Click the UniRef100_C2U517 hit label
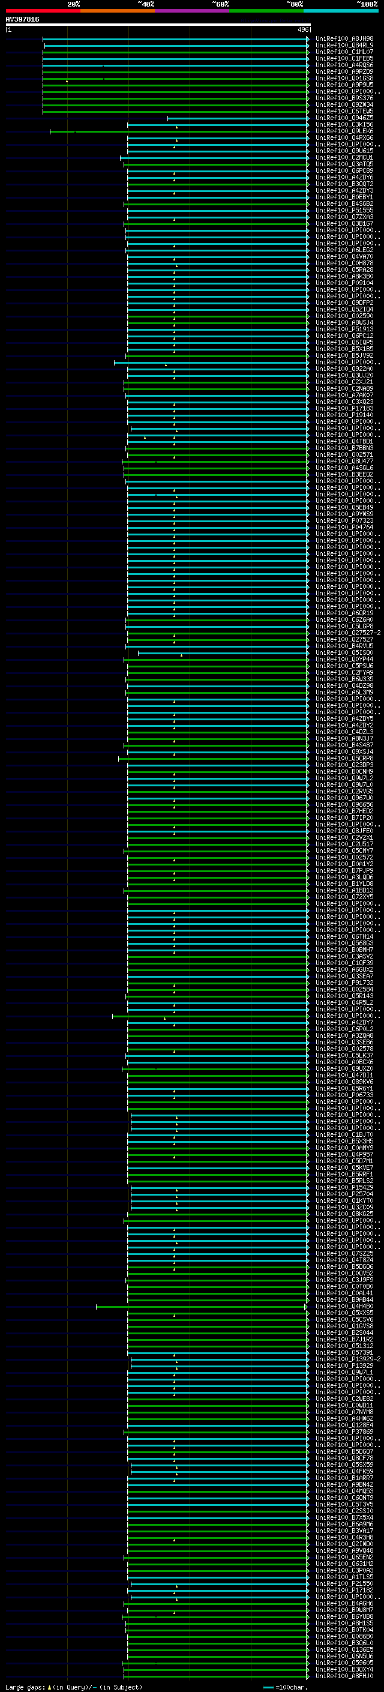 tap(344, 844)
